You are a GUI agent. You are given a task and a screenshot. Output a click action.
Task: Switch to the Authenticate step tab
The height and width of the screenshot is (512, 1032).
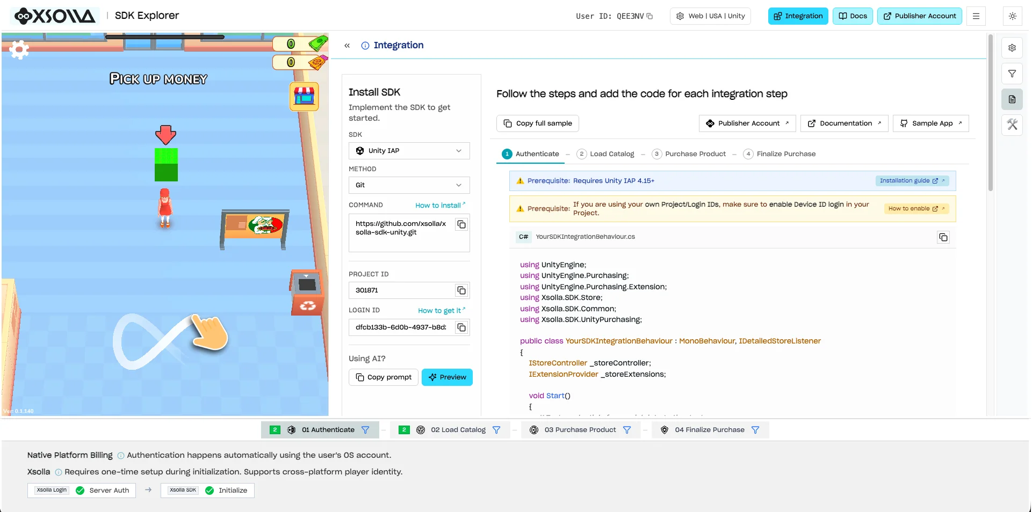coord(530,154)
